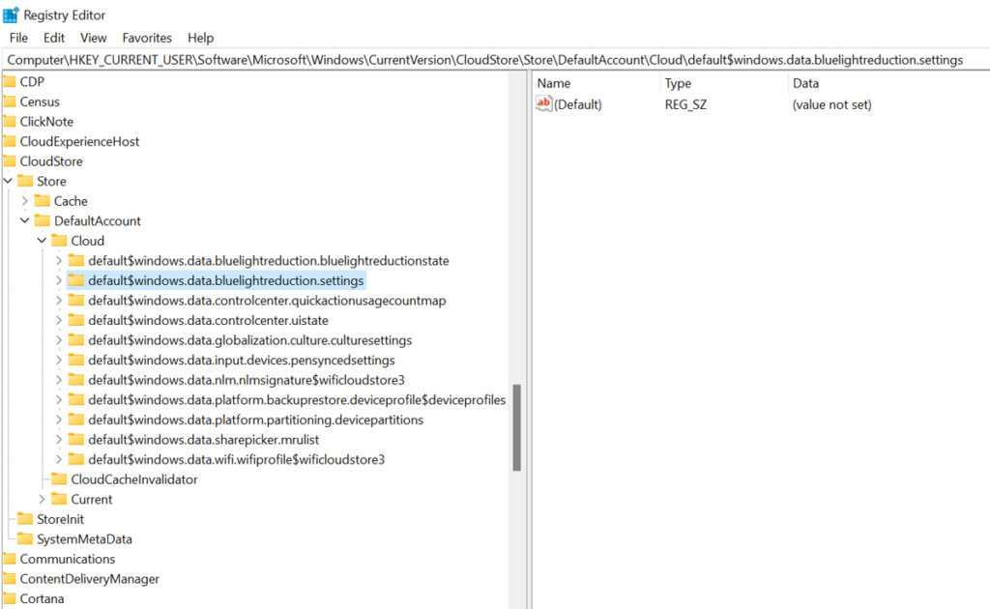Expand the culturesettings key
The image size is (990, 609).
tap(59, 340)
